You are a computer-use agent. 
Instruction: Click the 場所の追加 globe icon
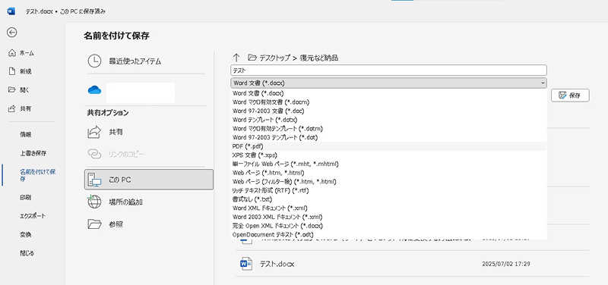[x=94, y=202]
